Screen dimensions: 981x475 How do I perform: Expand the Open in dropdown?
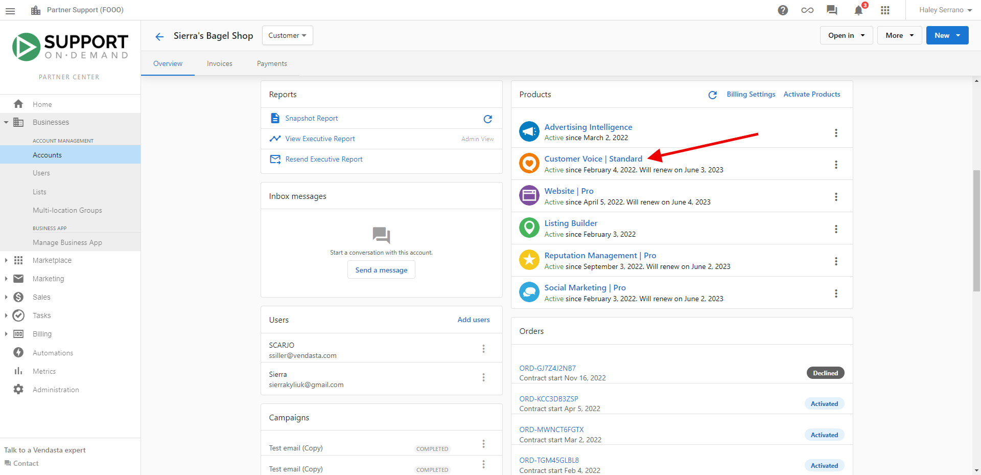pos(846,35)
